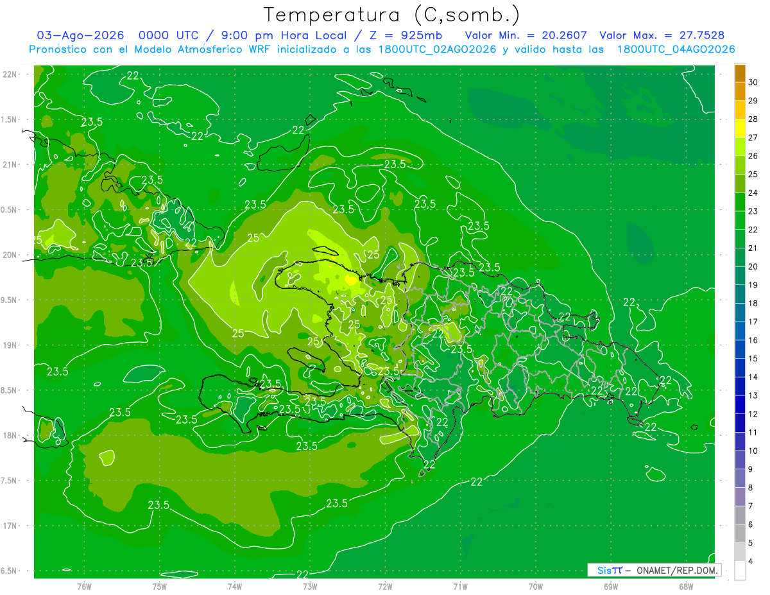The width and height of the screenshot is (770, 595).
Task: Click color bar segment between 23 and 24
Action: point(740,202)
